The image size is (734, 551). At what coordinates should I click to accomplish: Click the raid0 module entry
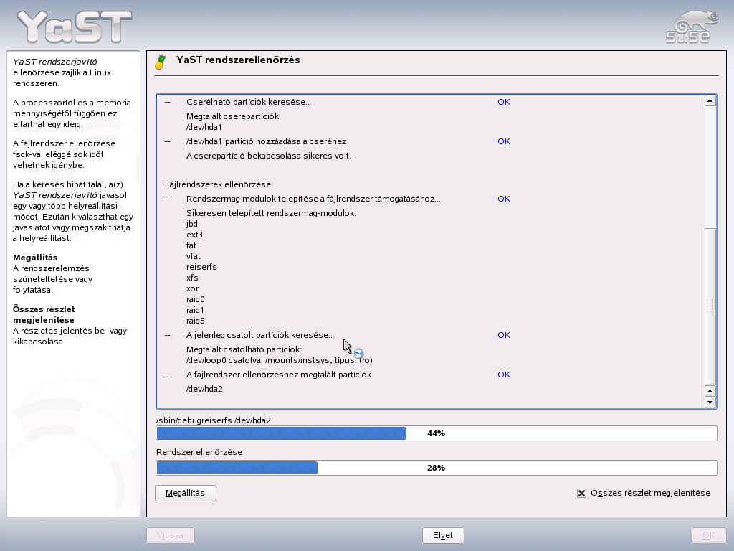195,299
